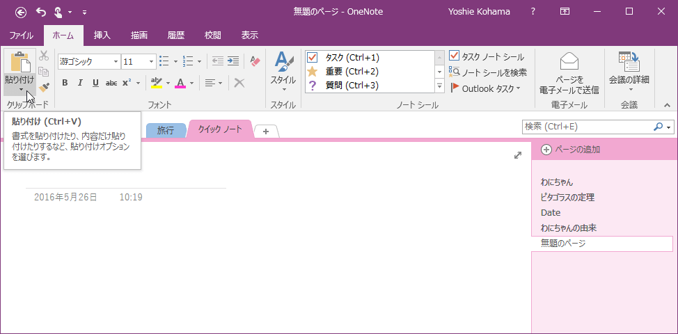Click the Cut scissors icon
The height and width of the screenshot is (334, 678).
point(44,55)
